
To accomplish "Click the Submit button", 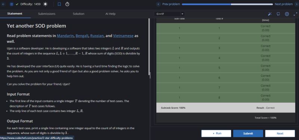I will tap(248, 133).
